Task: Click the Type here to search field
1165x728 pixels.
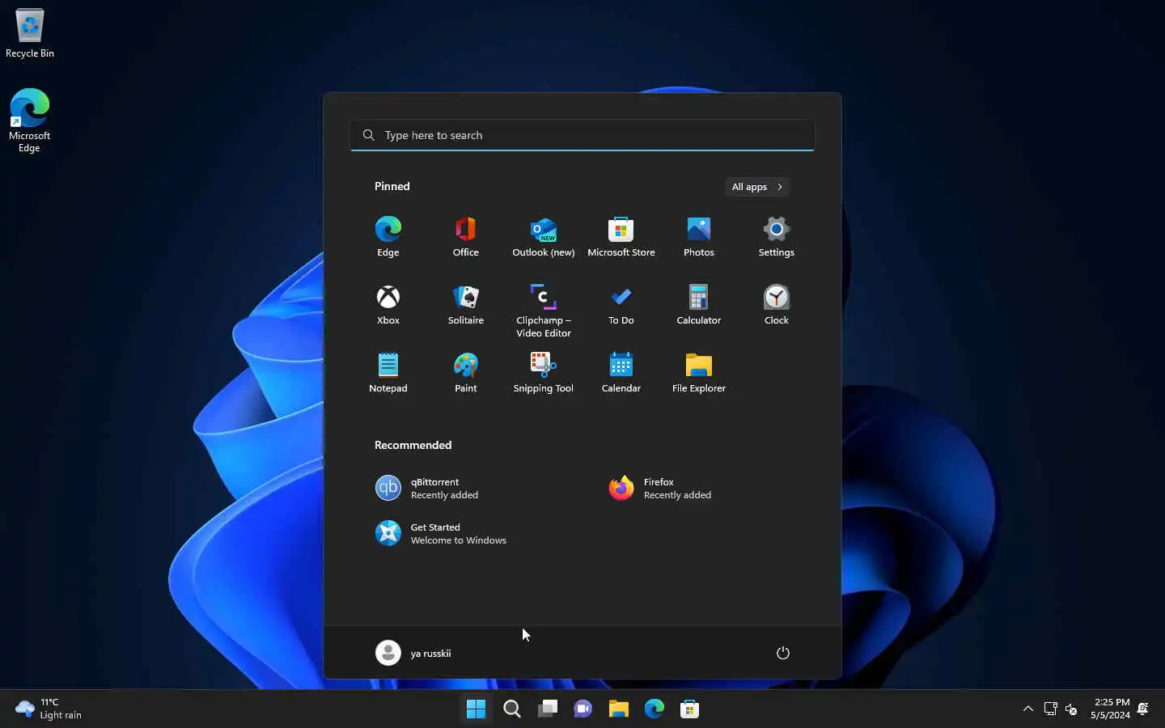Action: pyautogui.click(x=582, y=135)
